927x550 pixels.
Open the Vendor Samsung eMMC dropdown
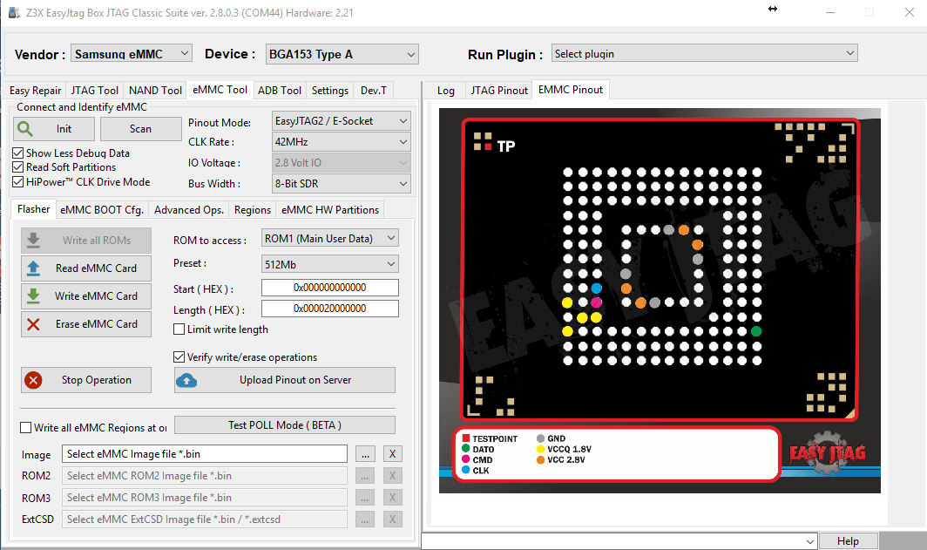pyautogui.click(x=131, y=54)
